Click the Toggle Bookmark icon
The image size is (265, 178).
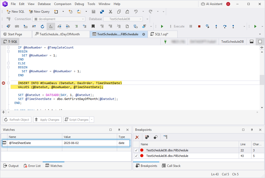tap(94, 26)
